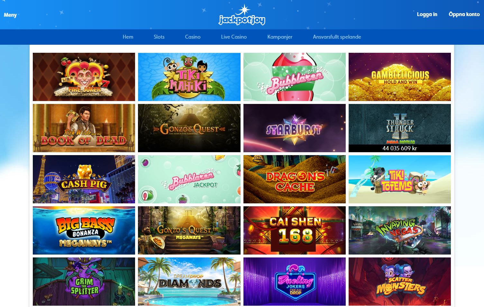Play Dragon's Cache slot
The height and width of the screenshot is (307, 484).
coord(295,179)
